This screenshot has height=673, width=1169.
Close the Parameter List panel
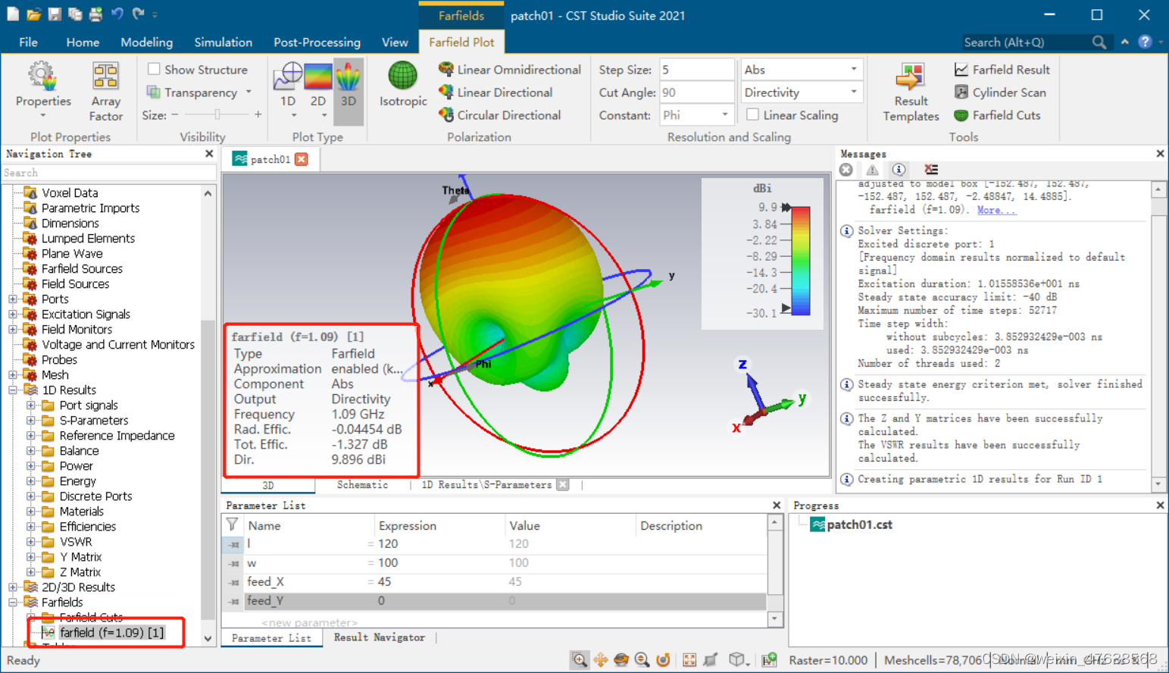[x=777, y=506]
